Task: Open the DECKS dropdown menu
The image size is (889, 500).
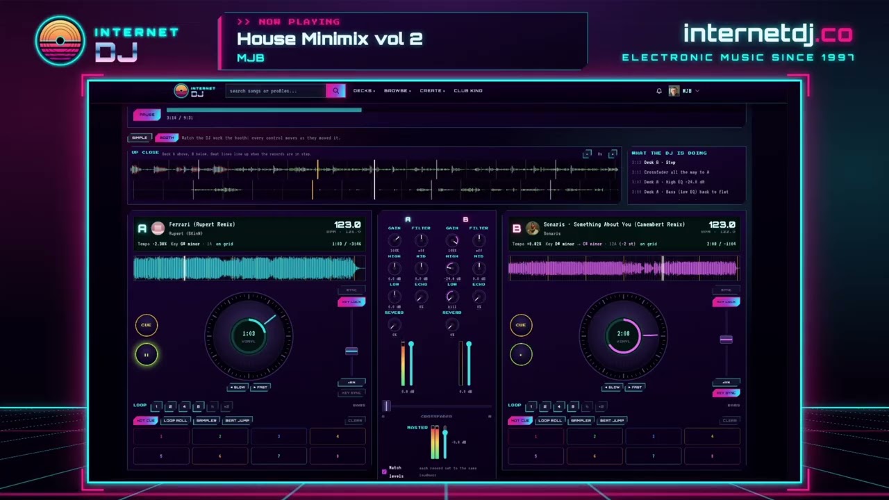Action: (364, 91)
